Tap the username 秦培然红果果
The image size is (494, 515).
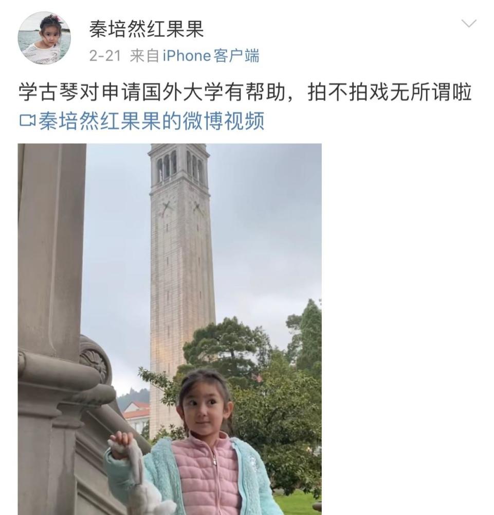(x=147, y=29)
